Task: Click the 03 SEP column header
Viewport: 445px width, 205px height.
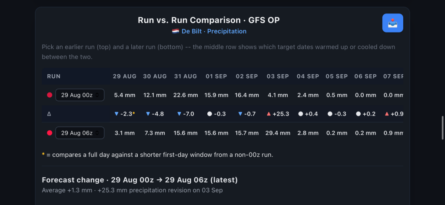Action: [278, 76]
